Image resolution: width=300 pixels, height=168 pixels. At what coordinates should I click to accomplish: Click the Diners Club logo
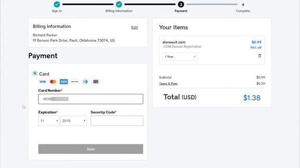click(85, 82)
